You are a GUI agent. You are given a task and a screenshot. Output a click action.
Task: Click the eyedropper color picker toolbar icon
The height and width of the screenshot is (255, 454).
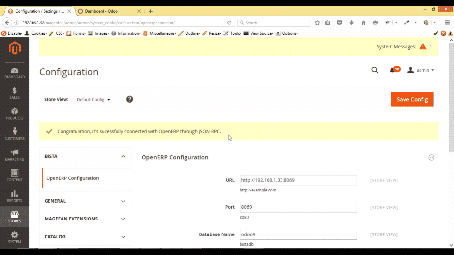click(x=407, y=22)
